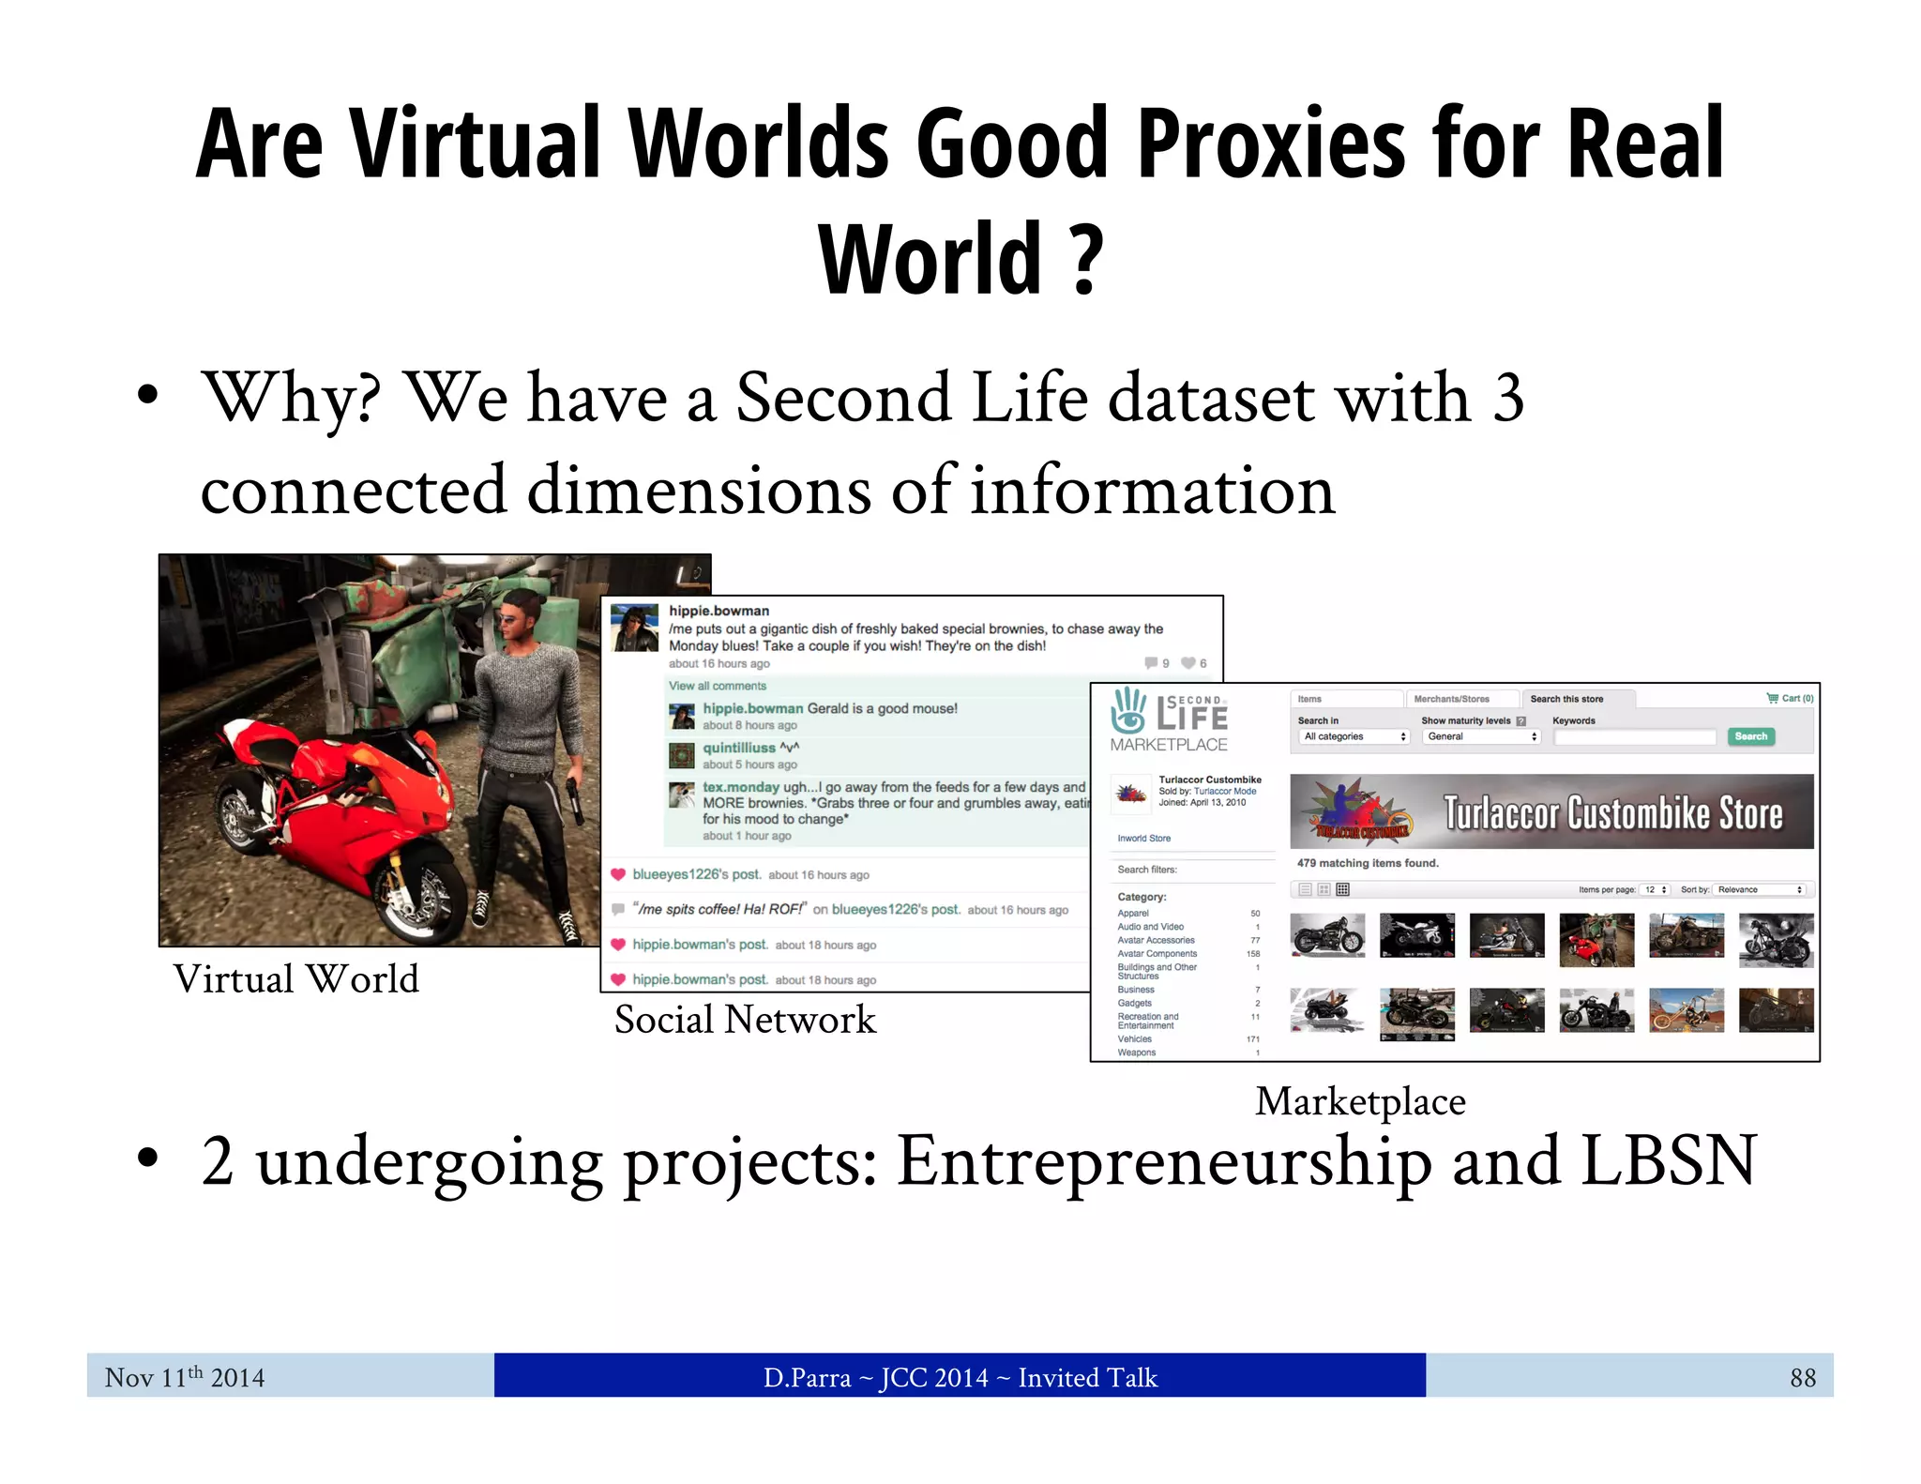Open the Sort by Relevance dropdown
This screenshot has width=1921, height=1484.
pyautogui.click(x=1760, y=889)
